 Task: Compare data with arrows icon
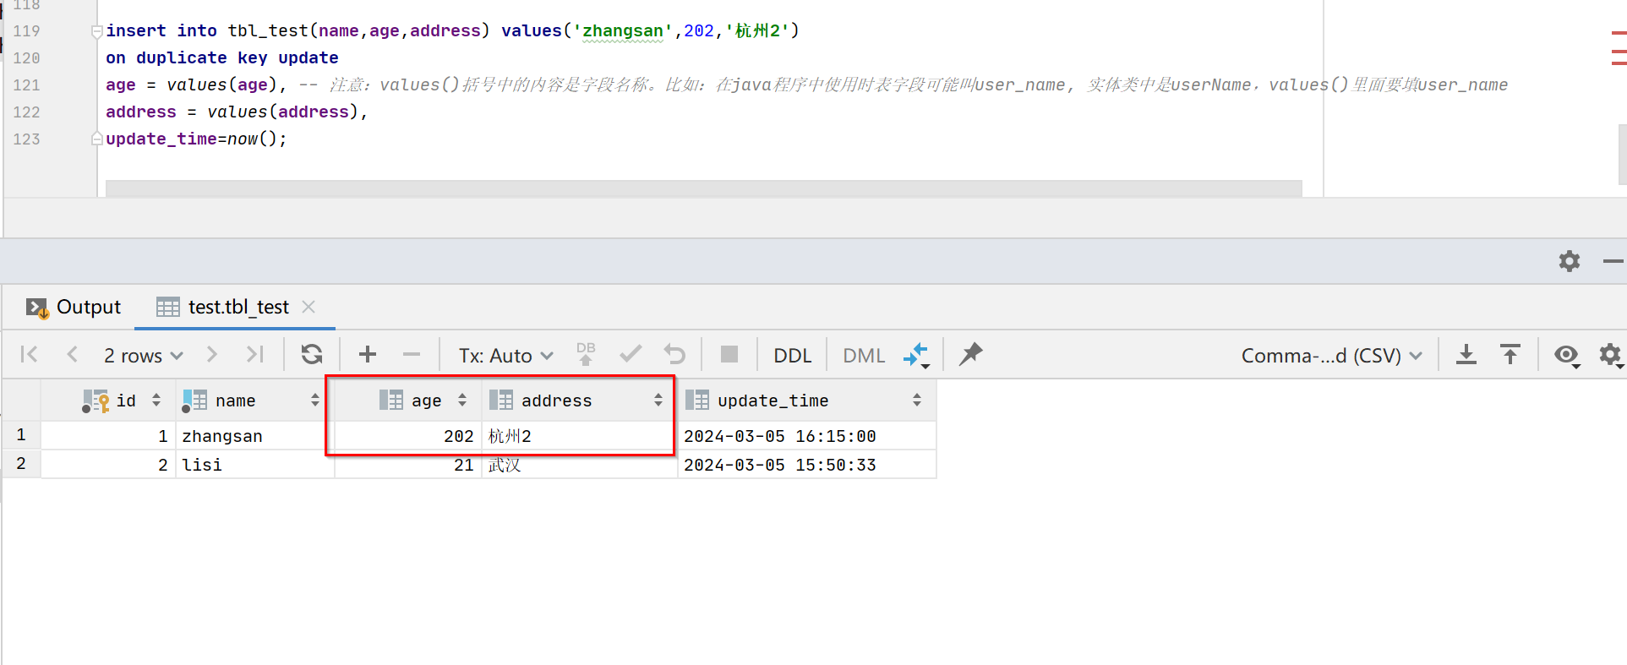[917, 355]
